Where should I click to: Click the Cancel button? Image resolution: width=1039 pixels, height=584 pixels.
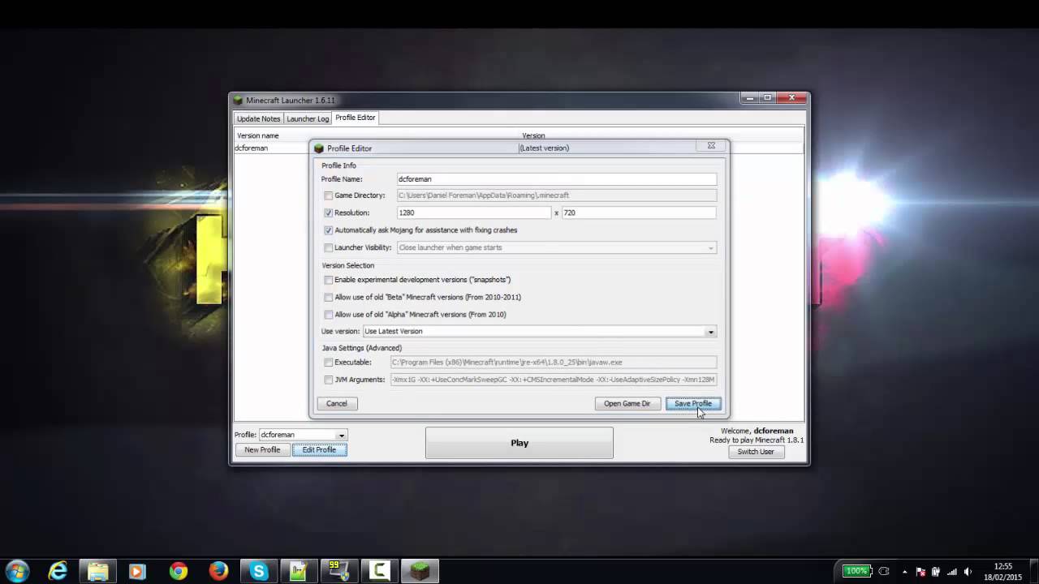337,403
